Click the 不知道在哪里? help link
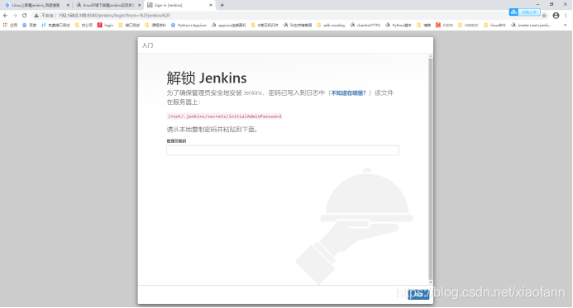This screenshot has height=308, width=573. click(x=348, y=93)
